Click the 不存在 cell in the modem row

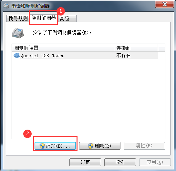click(x=123, y=56)
